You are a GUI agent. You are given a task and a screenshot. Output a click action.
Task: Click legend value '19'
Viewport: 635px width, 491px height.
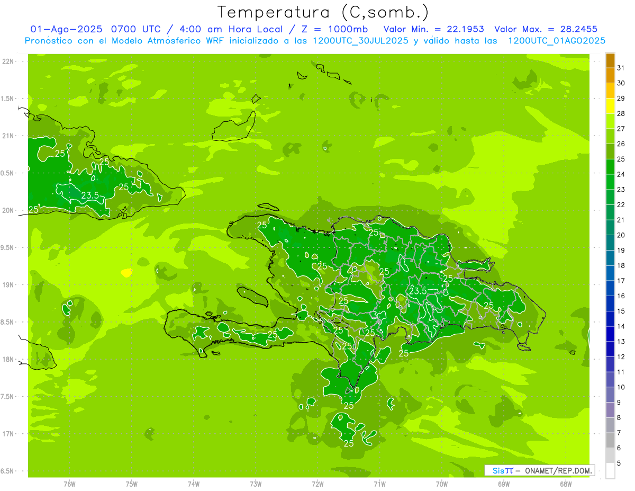point(621,251)
